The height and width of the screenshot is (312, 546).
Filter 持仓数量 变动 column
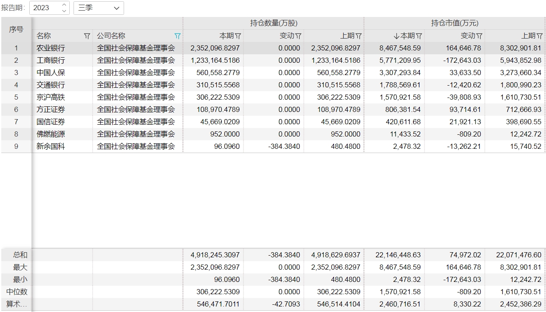click(298, 36)
